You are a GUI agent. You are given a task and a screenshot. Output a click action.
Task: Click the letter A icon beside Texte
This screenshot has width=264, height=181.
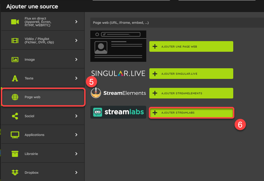click(x=15, y=78)
